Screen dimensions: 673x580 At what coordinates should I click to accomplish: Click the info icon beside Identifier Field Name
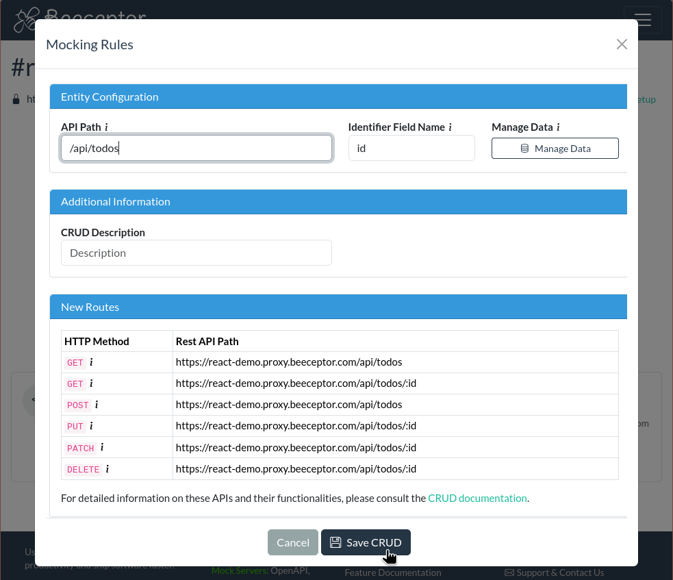tap(450, 126)
